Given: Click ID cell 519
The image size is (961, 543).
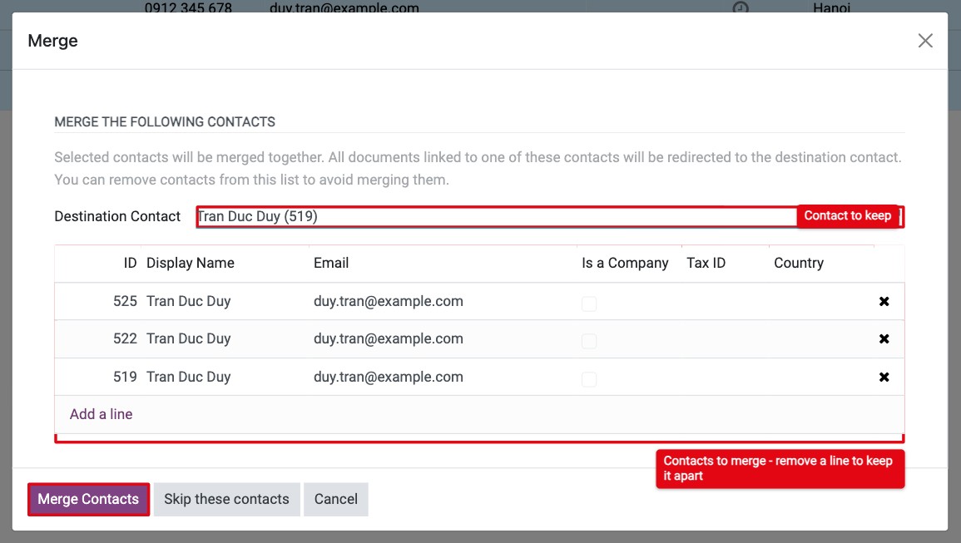Looking at the screenshot, I should (125, 377).
